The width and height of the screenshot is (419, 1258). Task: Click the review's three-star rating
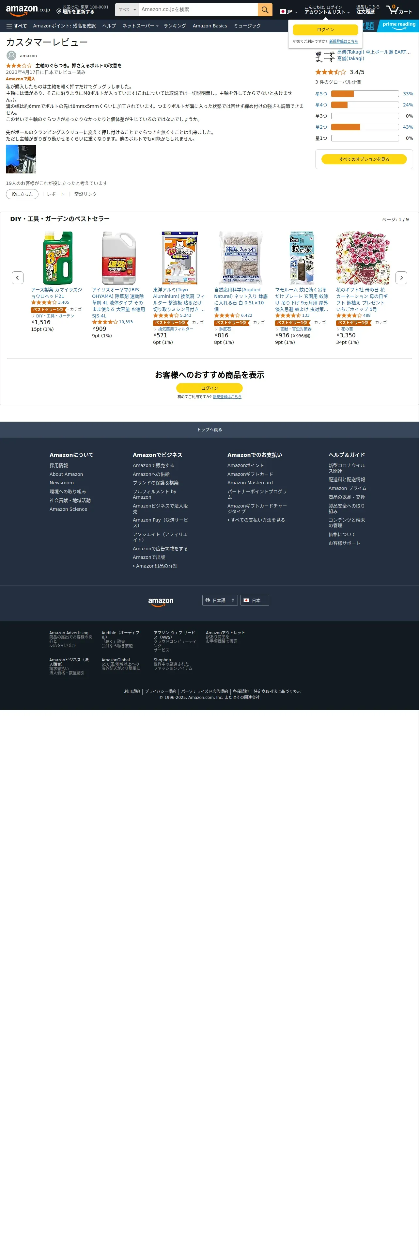[19, 65]
